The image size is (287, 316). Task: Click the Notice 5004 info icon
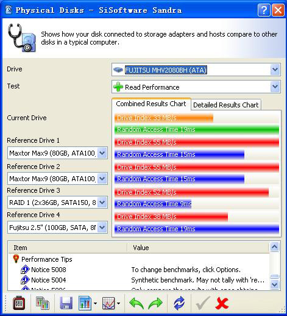pos(25,280)
